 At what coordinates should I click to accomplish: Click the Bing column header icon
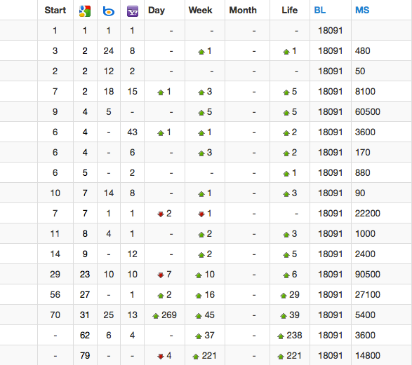point(109,11)
